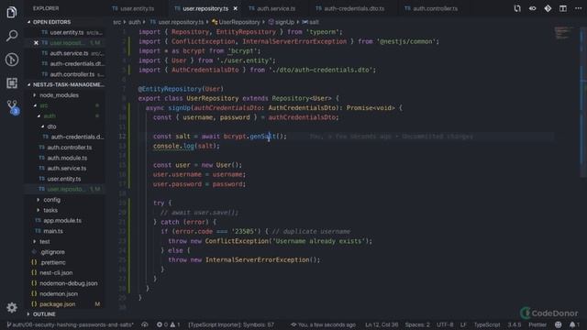Open package.json file
587x330 pixels.
click(57, 304)
